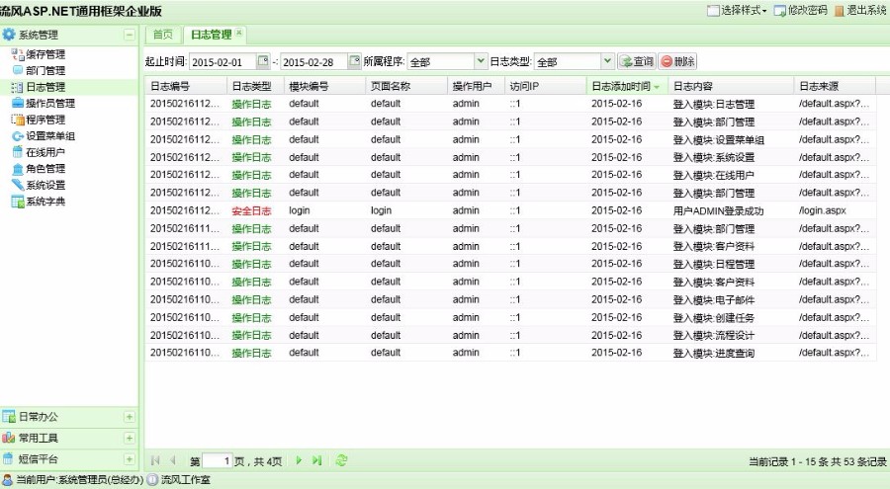Screen dimensions: 890x489
Task: Expand the 短信平台 panel
Action: (129, 459)
